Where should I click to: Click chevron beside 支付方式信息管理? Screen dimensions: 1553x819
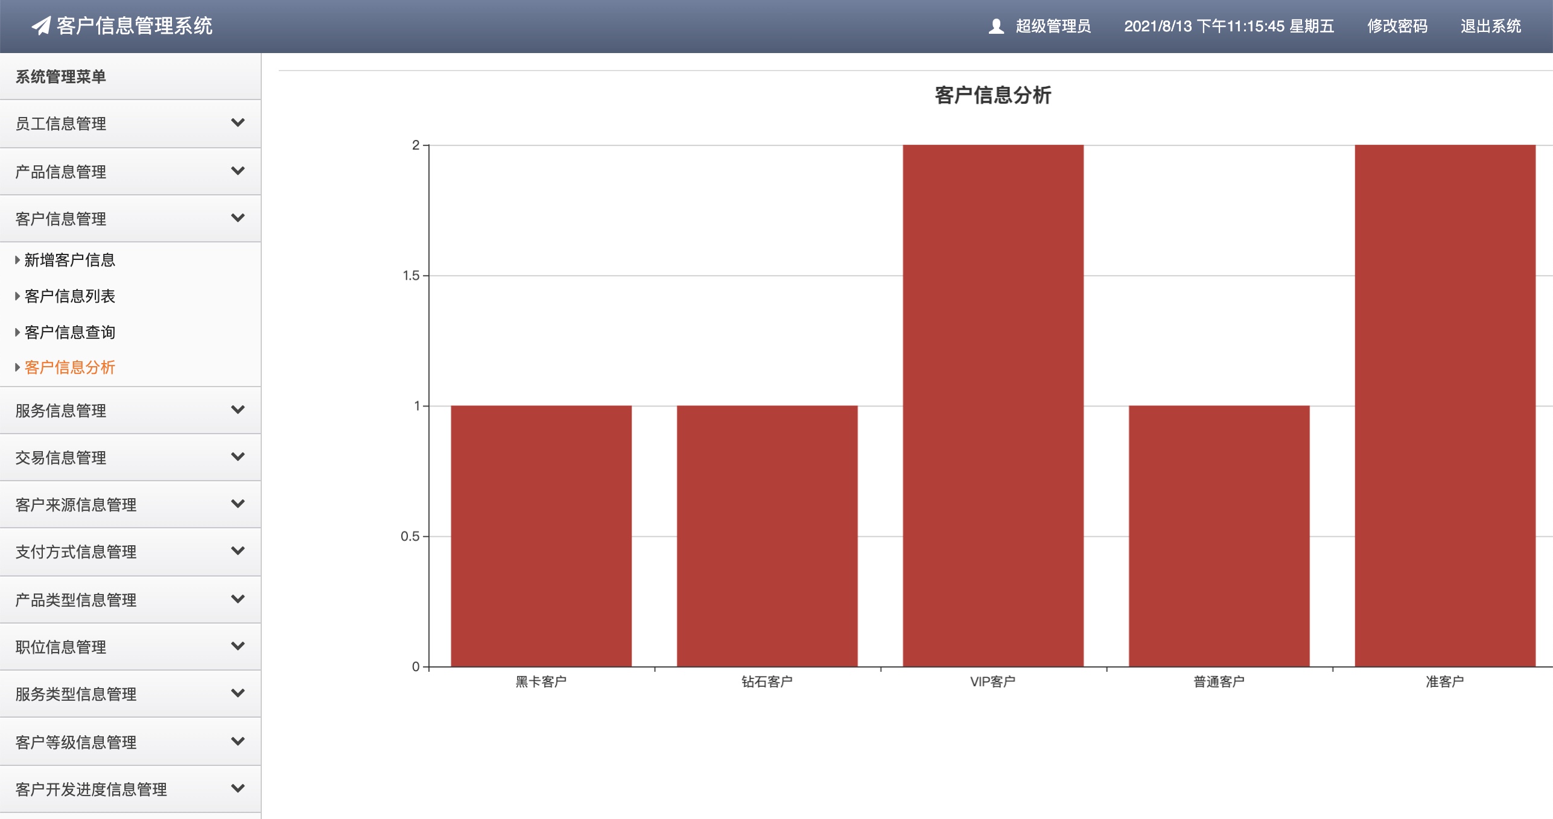pyautogui.click(x=238, y=551)
